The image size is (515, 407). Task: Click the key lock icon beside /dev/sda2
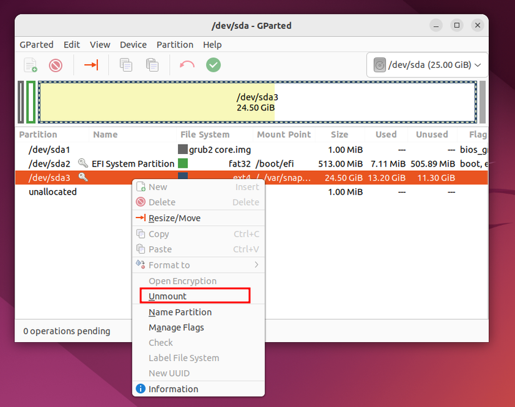pos(82,163)
